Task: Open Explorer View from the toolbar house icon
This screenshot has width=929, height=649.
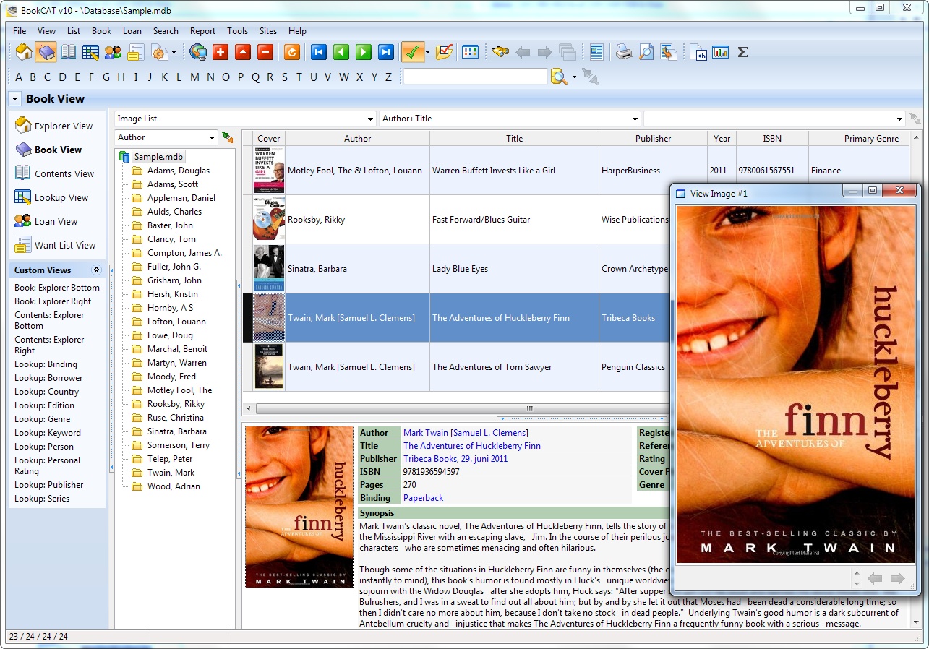Action: (x=24, y=52)
